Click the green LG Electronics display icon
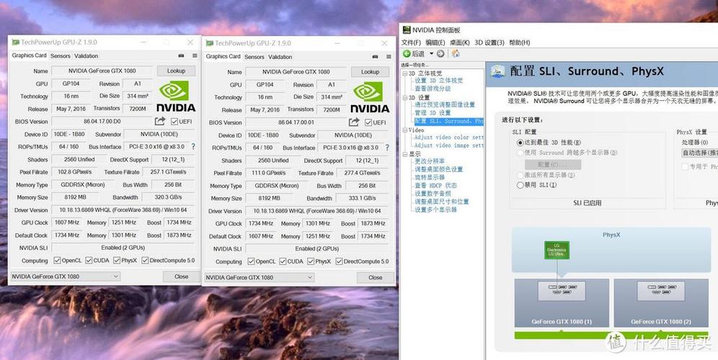The image size is (718, 360). coord(557,251)
